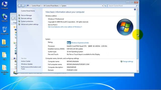Image resolution: width=161 pixels, height=90 pixels.
Task: Open Action Center link
Action: [26, 61]
